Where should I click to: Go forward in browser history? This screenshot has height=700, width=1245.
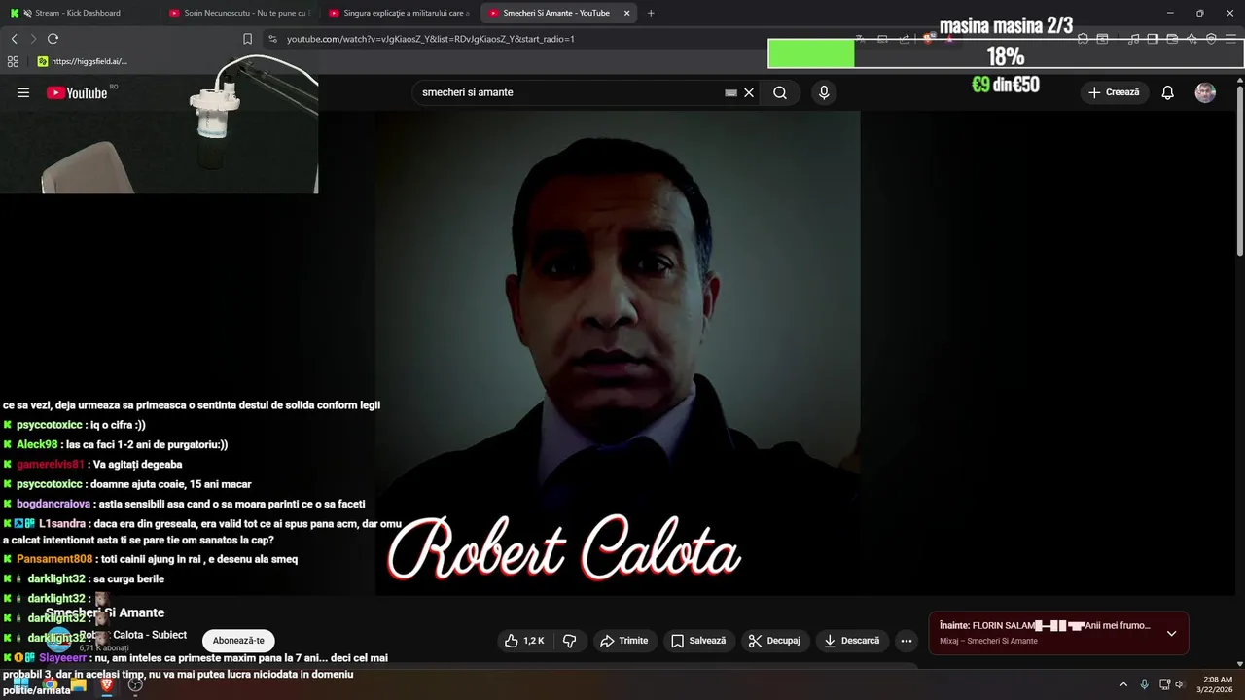(x=33, y=39)
